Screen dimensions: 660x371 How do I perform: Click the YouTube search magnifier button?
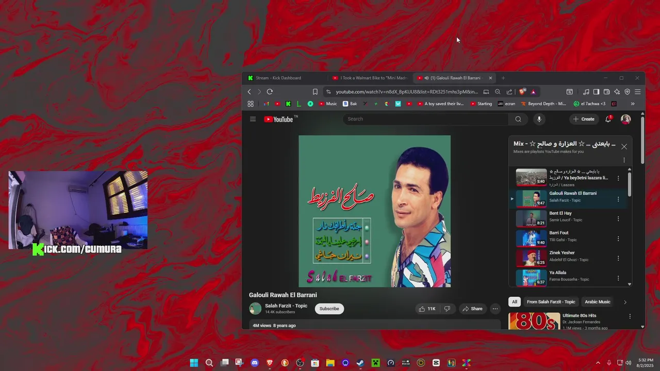tap(518, 119)
